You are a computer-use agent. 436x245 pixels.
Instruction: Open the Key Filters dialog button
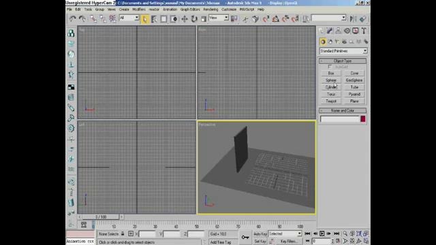coord(289,242)
